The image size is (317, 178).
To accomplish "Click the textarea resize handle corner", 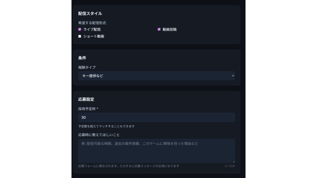I will (234, 161).
